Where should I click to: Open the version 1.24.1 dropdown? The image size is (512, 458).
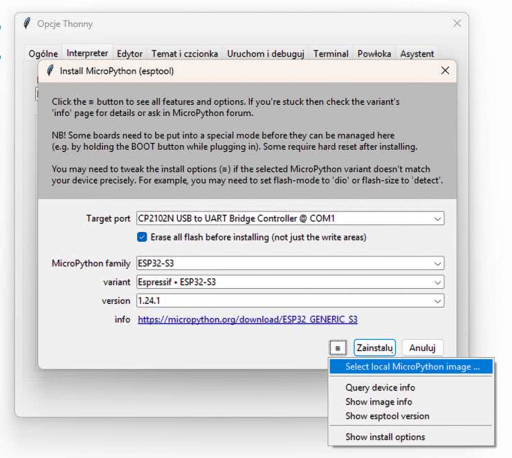[x=437, y=300]
